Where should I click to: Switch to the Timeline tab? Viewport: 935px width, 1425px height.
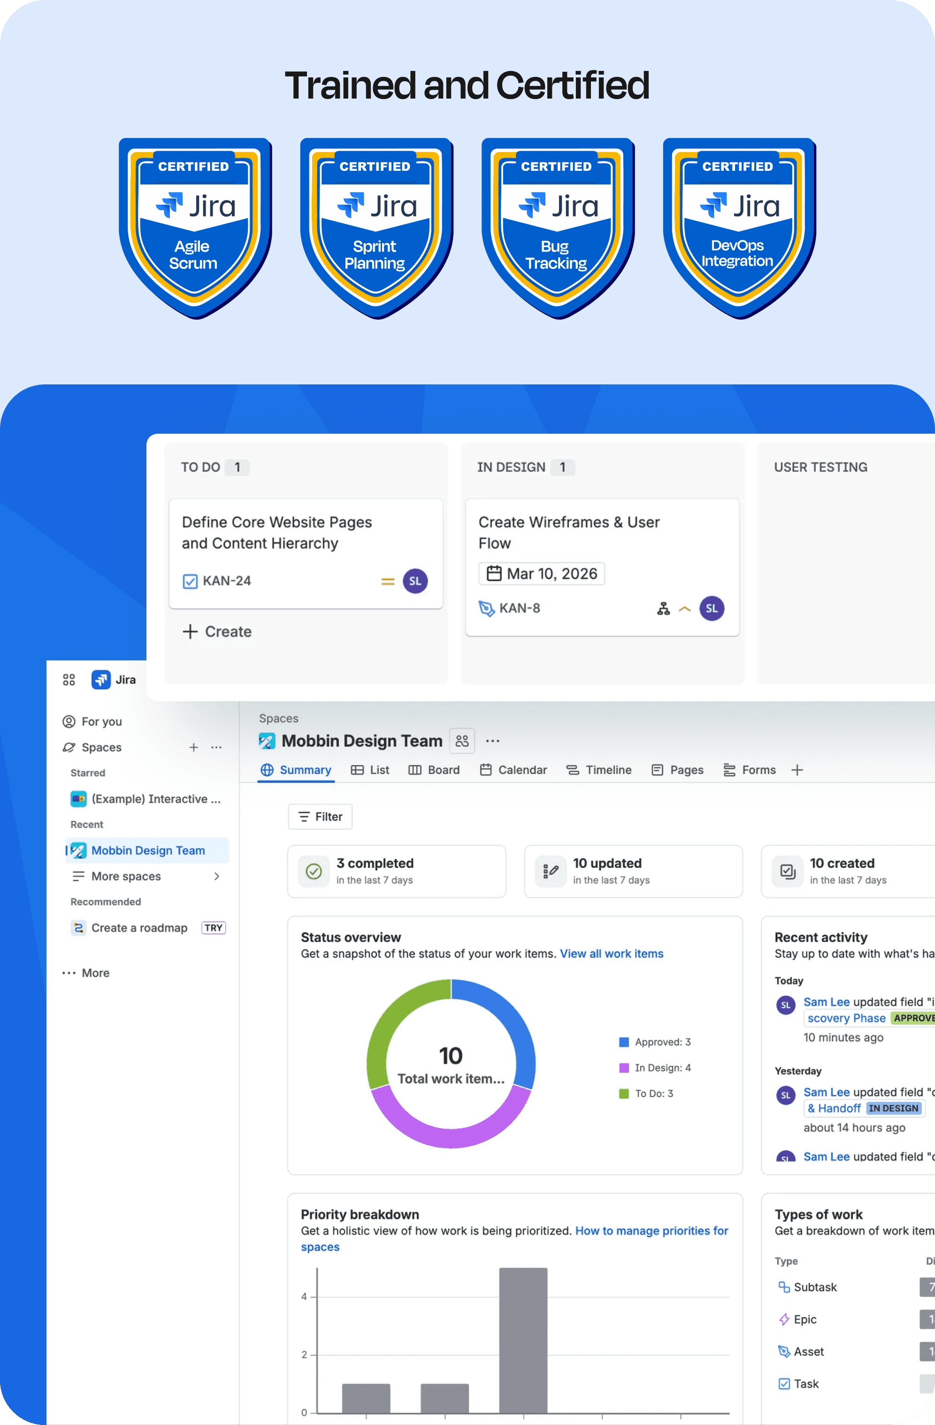coord(599,770)
